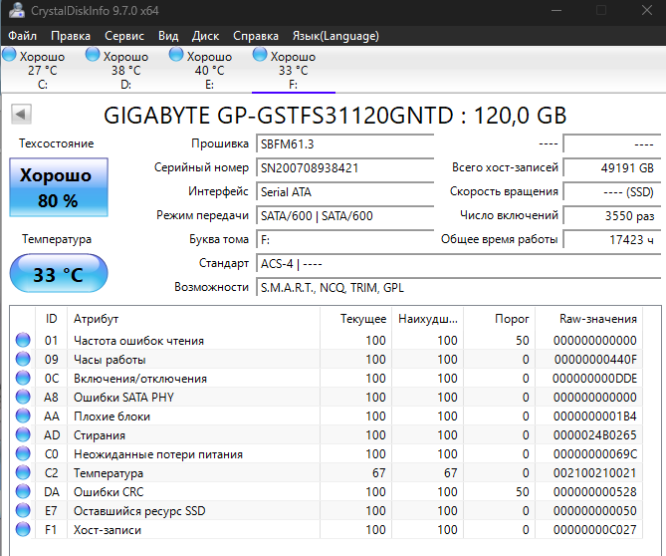Open the Правка menu
Screen dimensions: 666x556
click(x=71, y=36)
